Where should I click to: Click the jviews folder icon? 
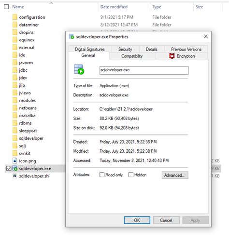[15, 93]
